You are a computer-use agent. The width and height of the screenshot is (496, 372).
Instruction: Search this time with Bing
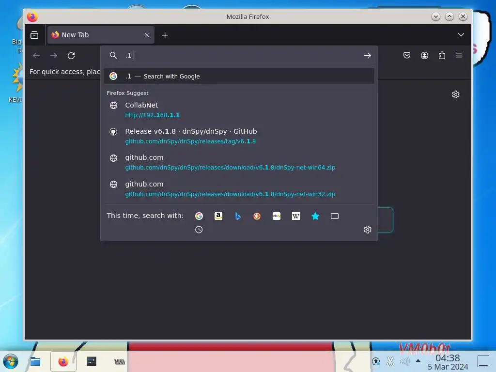tap(238, 216)
